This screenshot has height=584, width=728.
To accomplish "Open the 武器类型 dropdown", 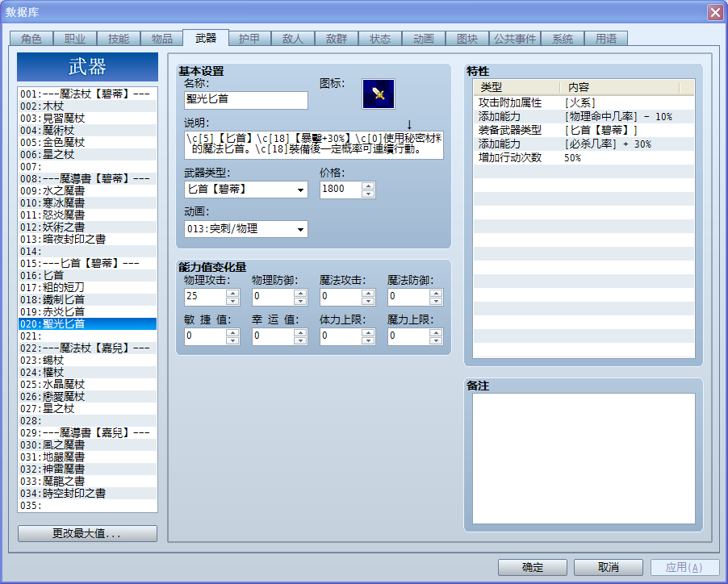I will click(300, 190).
